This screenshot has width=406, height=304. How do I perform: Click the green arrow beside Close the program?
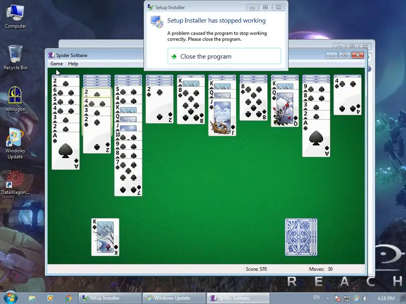174,56
